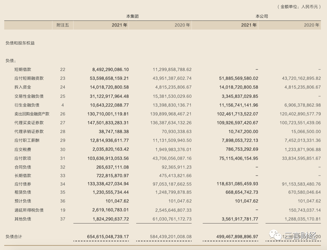Click the value 53,598,658,159.21
The height and width of the screenshot is (250, 327).
[109, 78]
